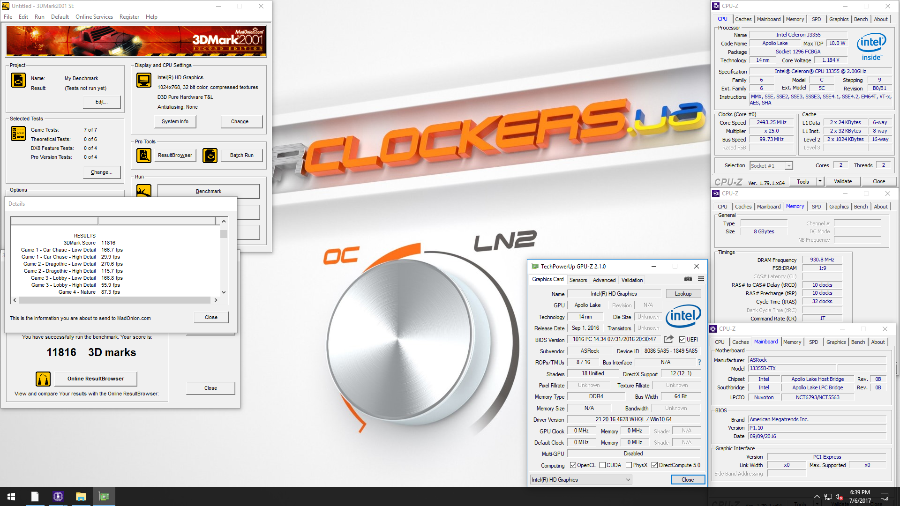Viewport: 900px width, 506px height.
Task: Open the blank document taskbar icon
Action: pos(35,497)
